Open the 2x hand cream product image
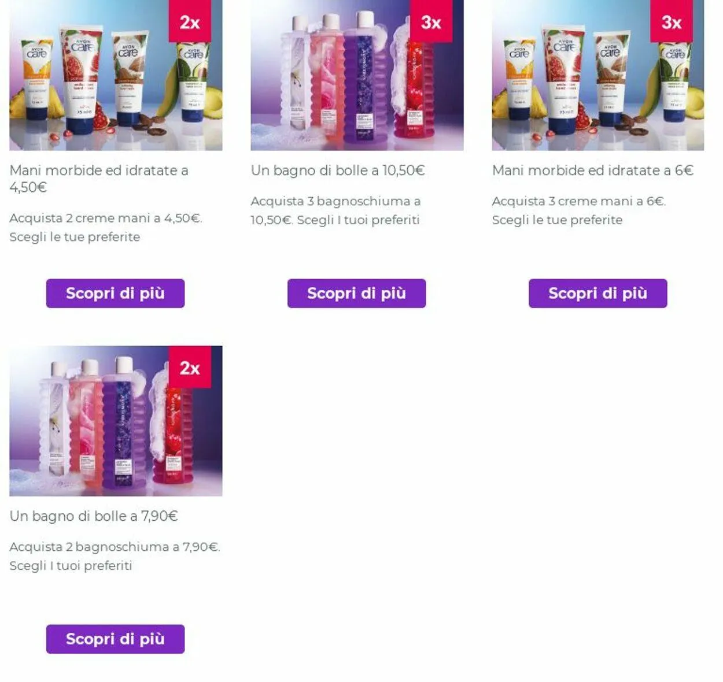The image size is (723, 682). pyautogui.click(x=116, y=75)
